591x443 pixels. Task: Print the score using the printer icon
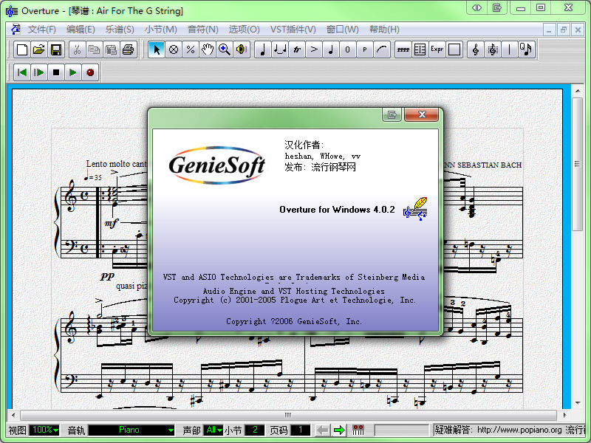(x=128, y=49)
